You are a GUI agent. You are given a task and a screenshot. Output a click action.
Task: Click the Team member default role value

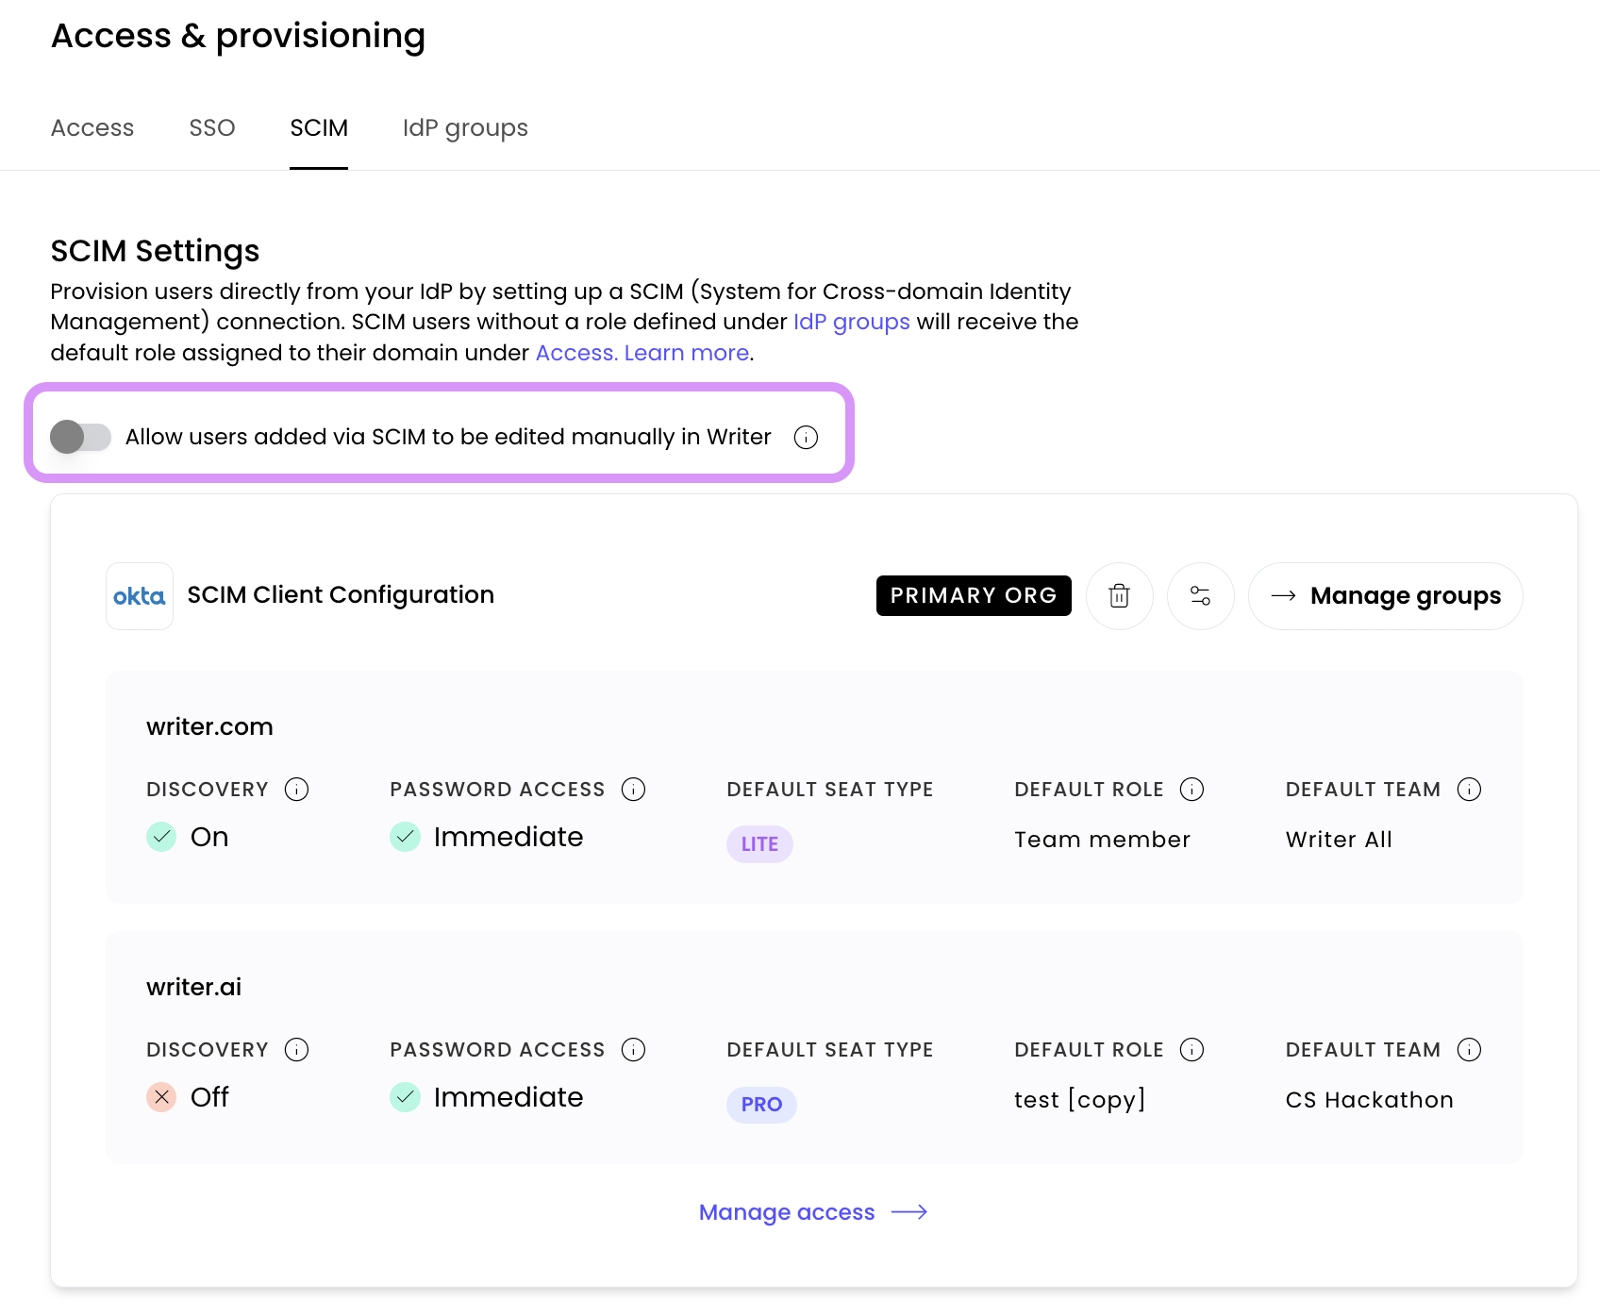tap(1102, 840)
